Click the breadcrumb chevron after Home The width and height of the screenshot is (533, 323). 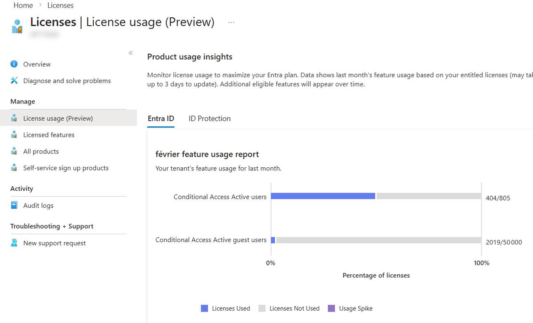tap(40, 6)
